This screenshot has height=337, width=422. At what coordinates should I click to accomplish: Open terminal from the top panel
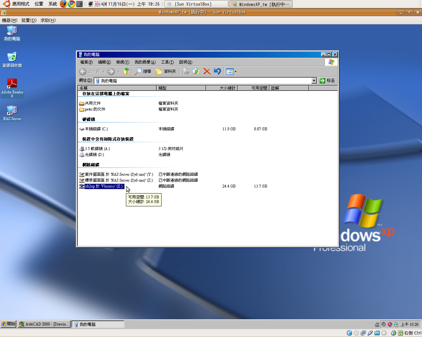79,4
